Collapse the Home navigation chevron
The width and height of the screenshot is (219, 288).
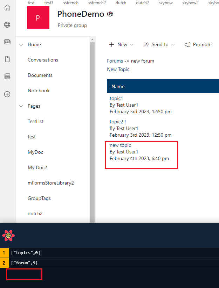[x=21, y=45]
